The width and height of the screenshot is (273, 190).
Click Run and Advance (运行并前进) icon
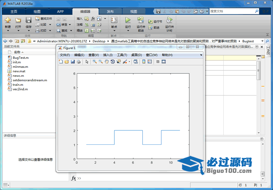(x=141, y=20)
